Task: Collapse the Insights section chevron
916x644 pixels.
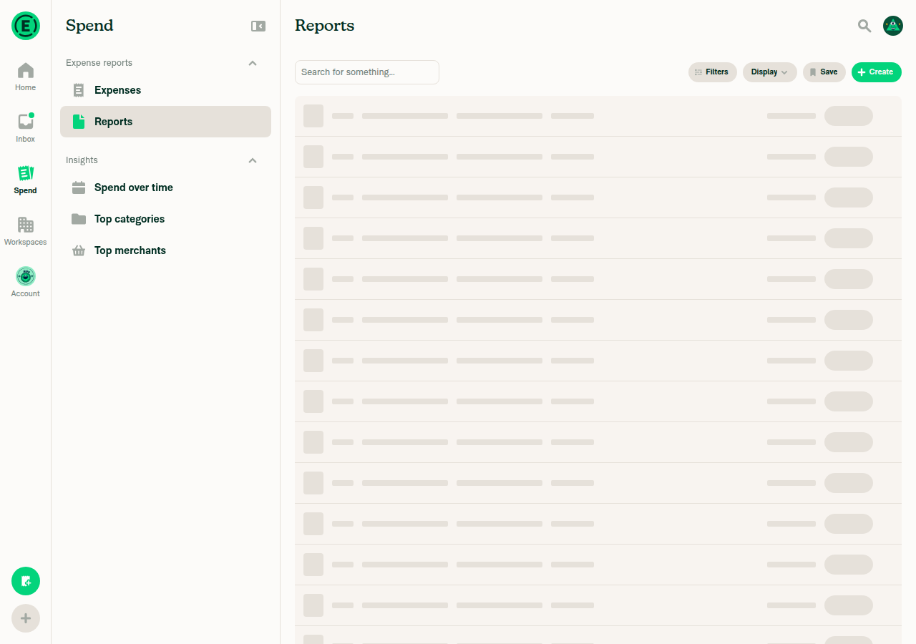Action: coord(253,160)
